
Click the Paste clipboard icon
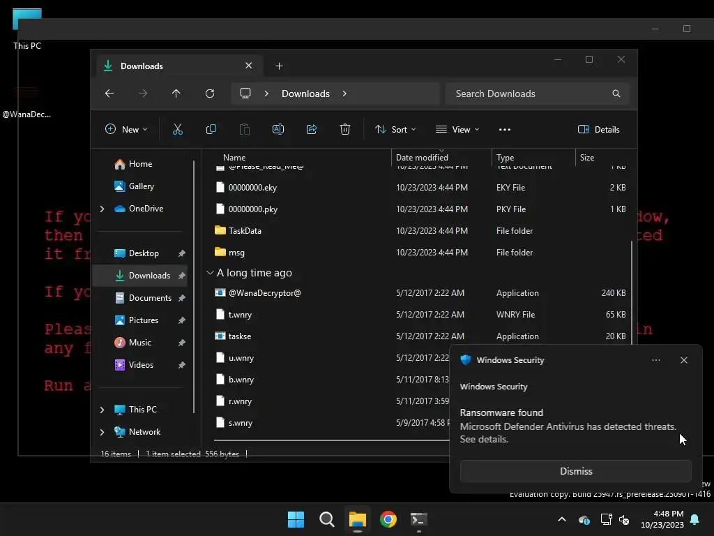click(245, 129)
